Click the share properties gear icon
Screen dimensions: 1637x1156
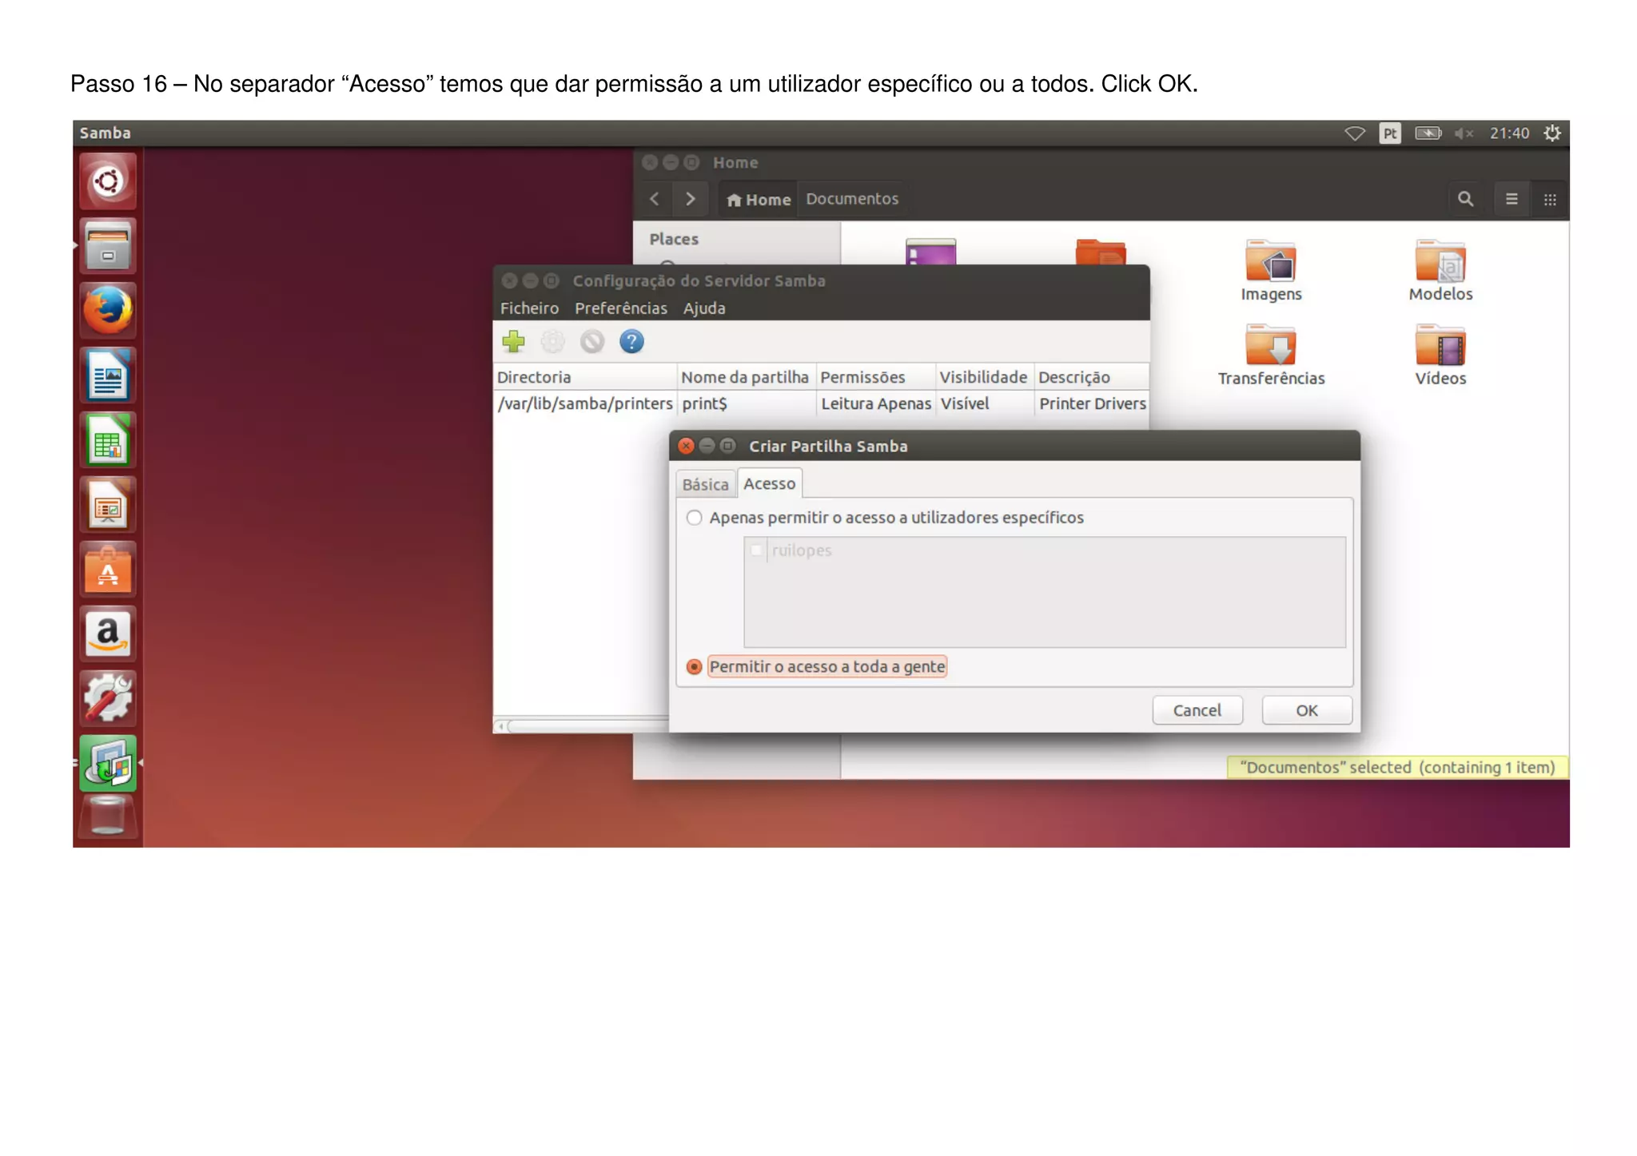(552, 342)
